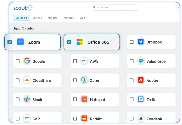Click the Google logo icon
The width and height of the screenshot is (182, 125).
tap(27, 61)
